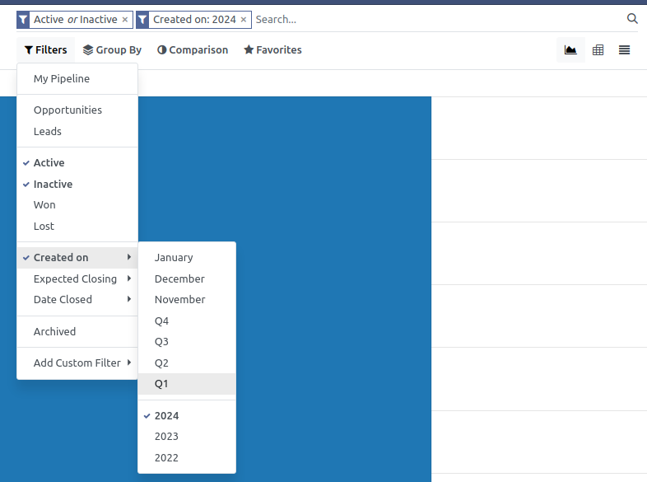This screenshot has width=647, height=482.
Task: Uncheck the year 2024 option
Action: point(187,415)
